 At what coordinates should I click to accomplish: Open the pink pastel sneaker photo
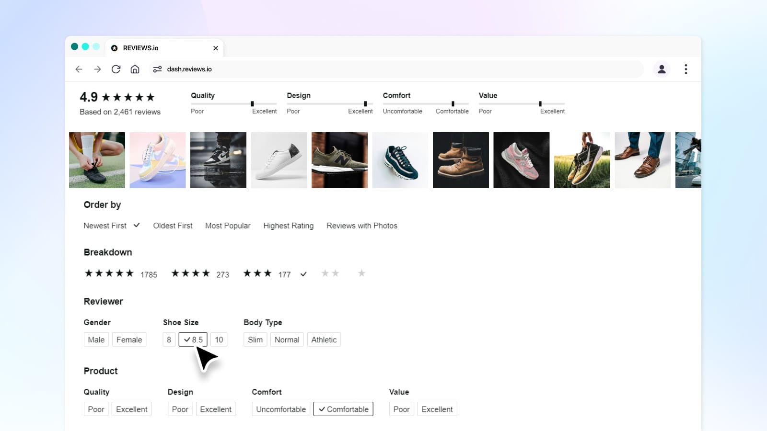coord(157,160)
